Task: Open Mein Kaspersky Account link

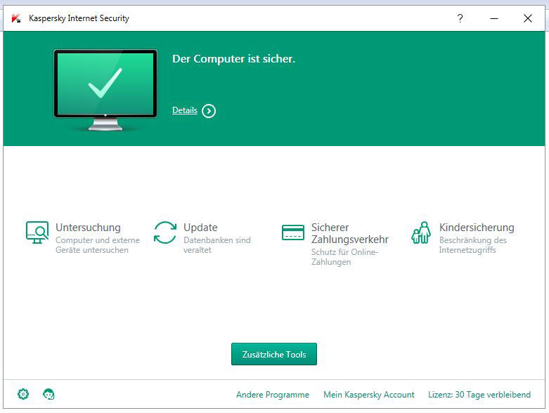Action: 368,395
